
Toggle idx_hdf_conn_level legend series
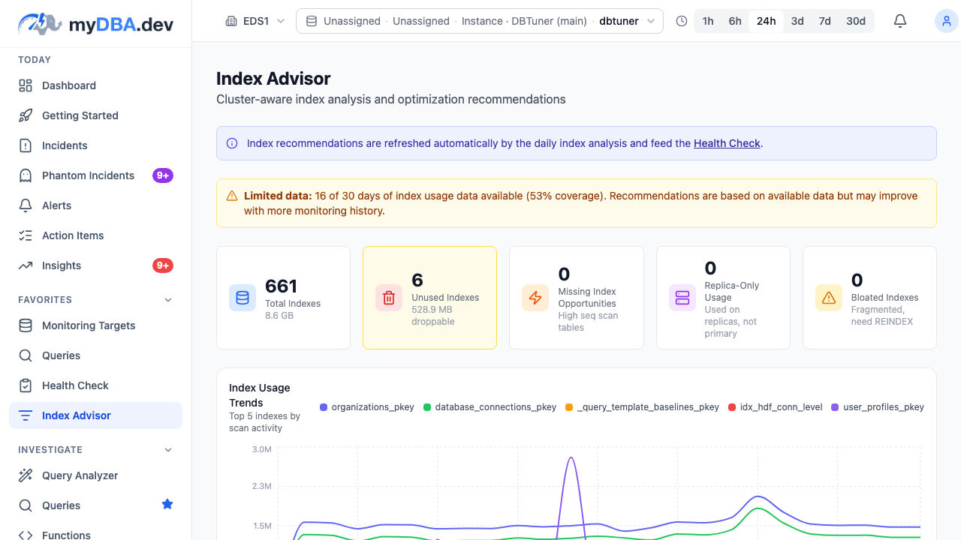[x=776, y=407]
